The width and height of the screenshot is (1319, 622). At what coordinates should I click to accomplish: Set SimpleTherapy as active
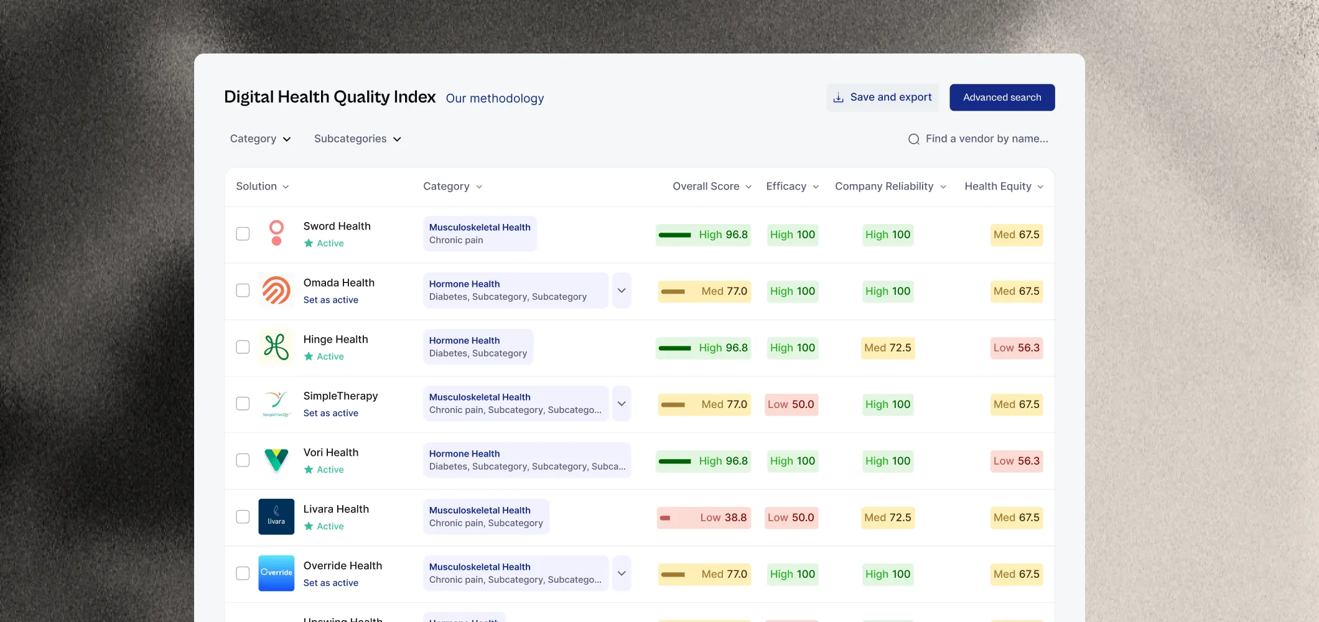click(330, 413)
